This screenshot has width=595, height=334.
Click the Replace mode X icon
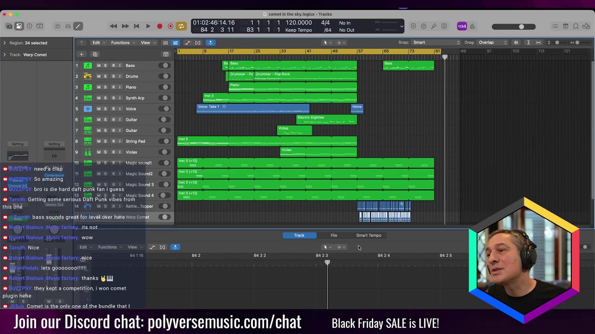413,26
